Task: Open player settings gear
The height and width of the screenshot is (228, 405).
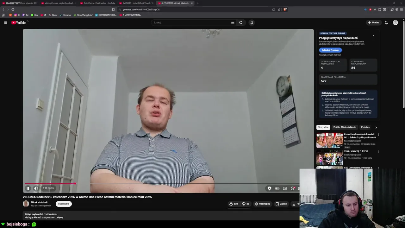Action: pos(292,188)
